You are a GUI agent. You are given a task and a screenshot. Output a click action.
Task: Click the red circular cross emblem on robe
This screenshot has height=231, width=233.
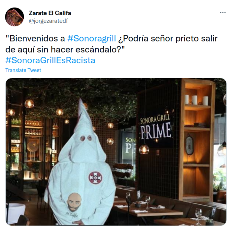click(95, 178)
